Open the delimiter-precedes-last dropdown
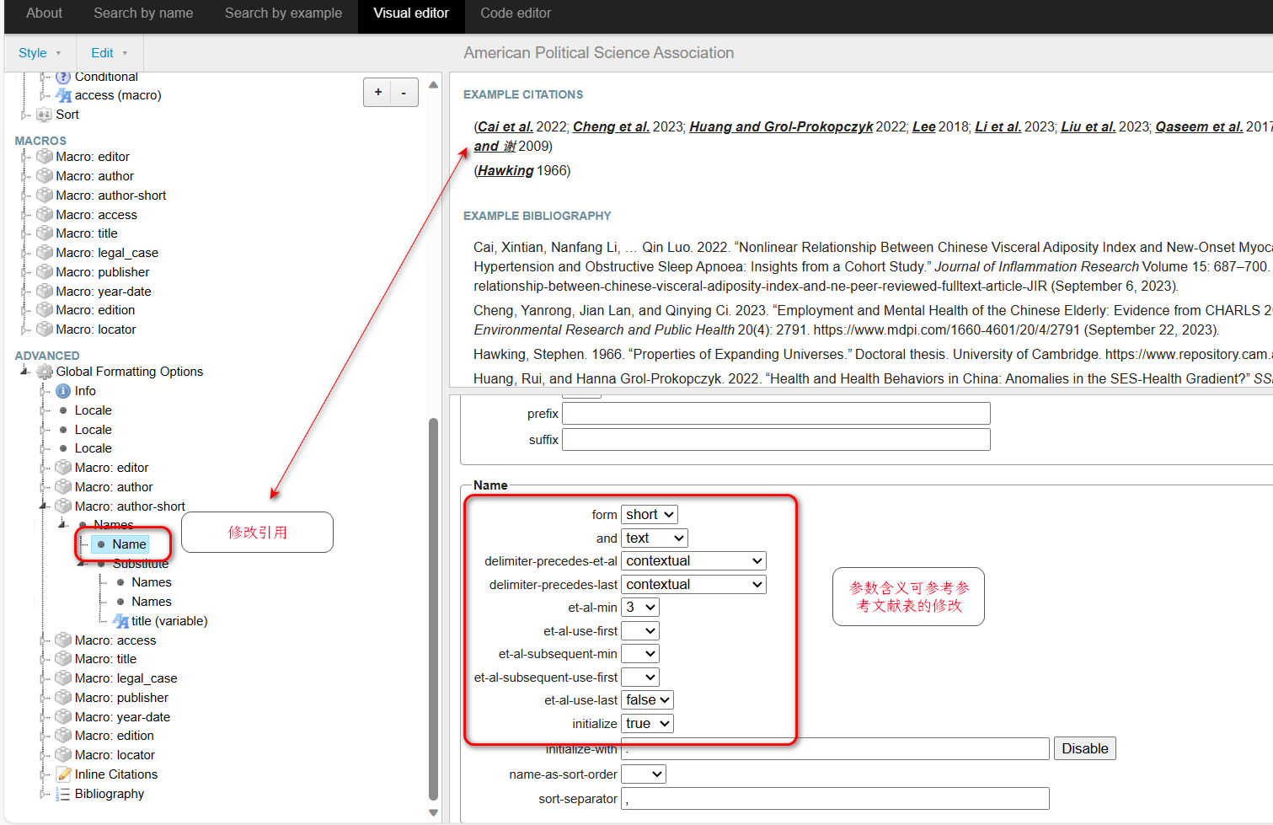 693,584
